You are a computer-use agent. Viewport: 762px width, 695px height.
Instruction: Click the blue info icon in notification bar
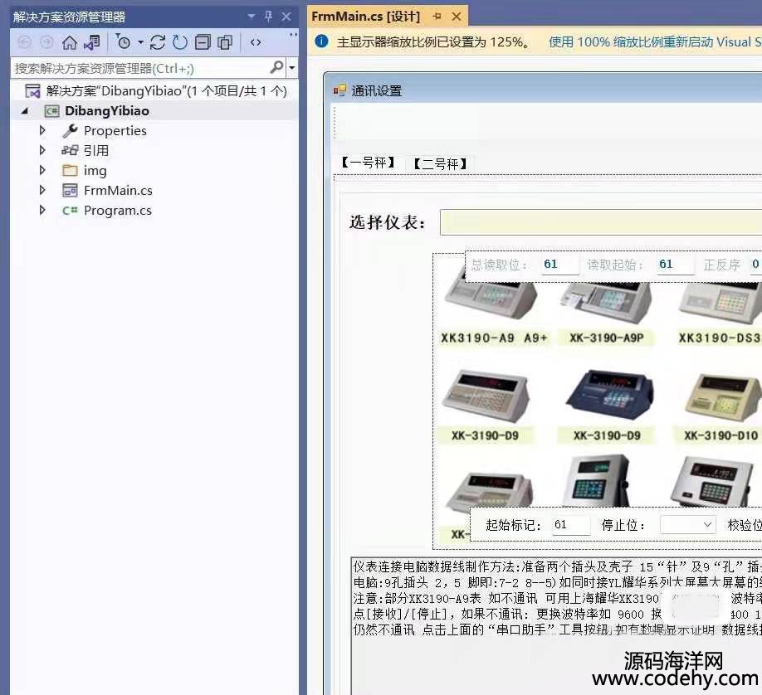pos(322,41)
